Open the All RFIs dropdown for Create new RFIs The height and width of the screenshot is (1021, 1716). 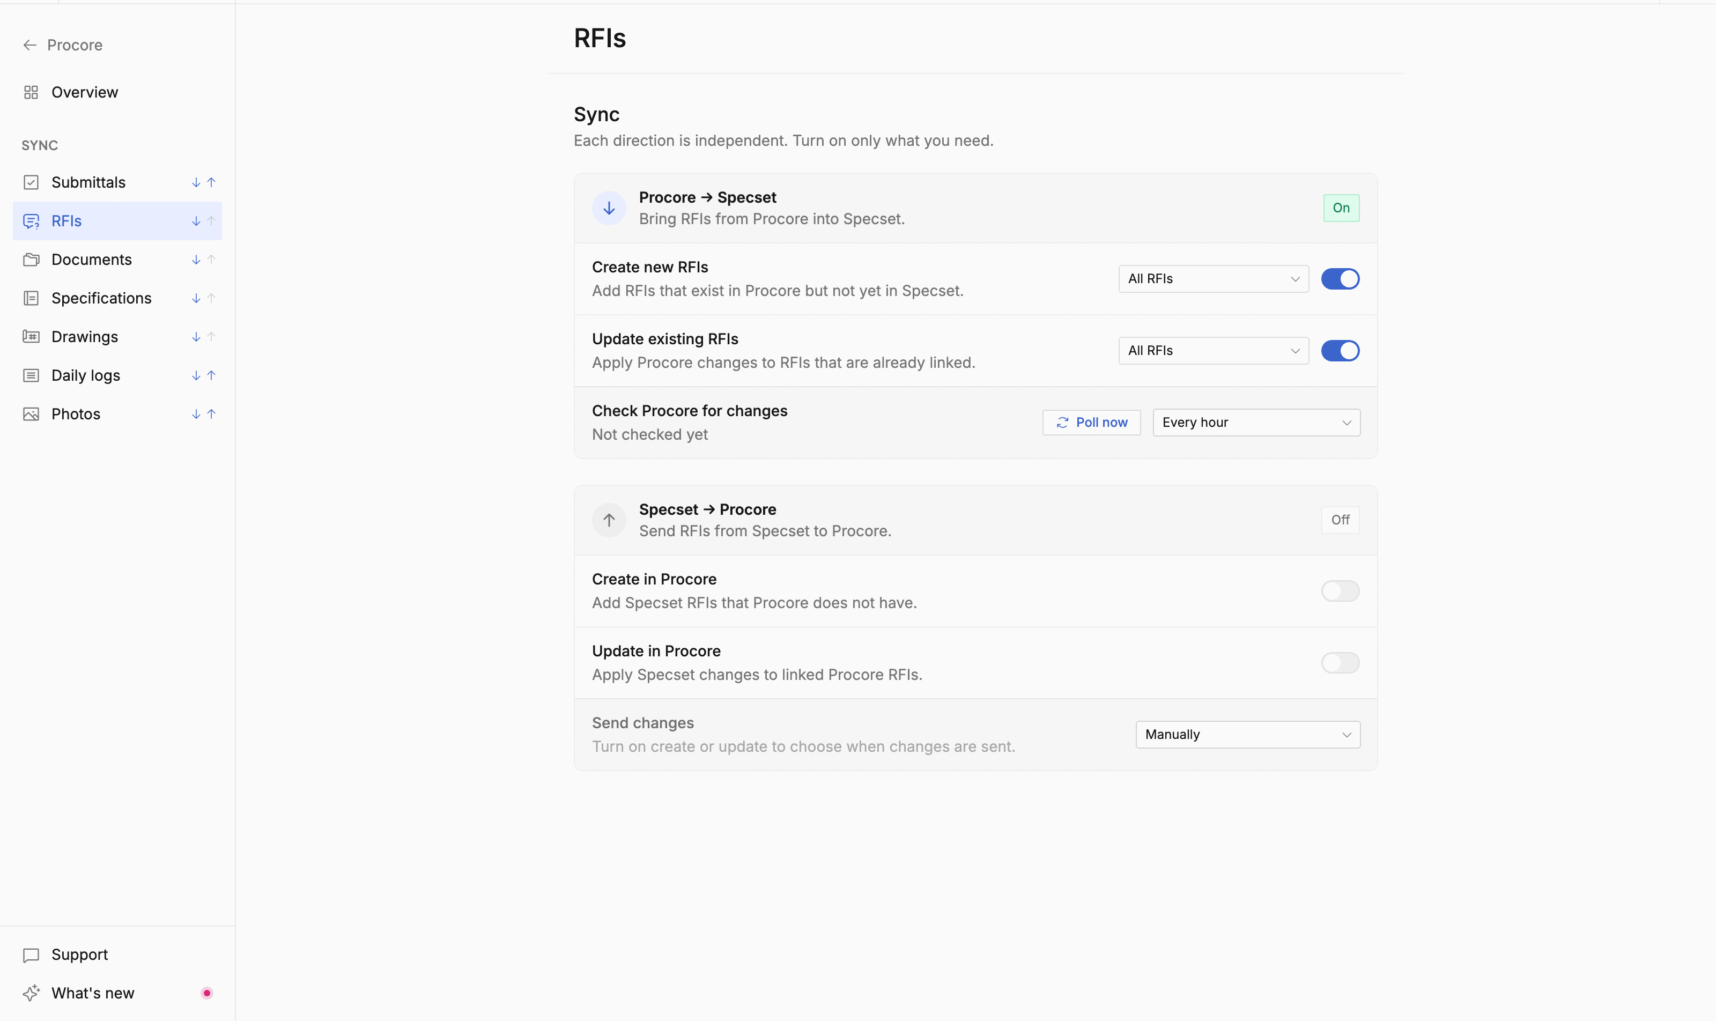[x=1213, y=279]
